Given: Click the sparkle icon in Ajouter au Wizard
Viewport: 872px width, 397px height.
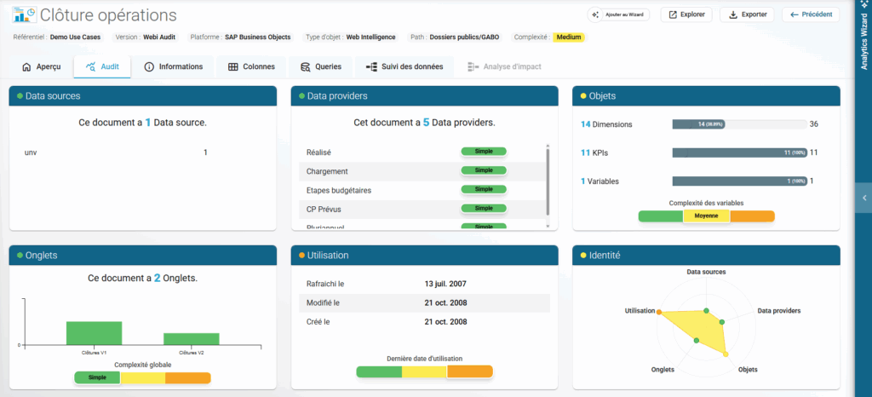Looking at the screenshot, I should [595, 15].
